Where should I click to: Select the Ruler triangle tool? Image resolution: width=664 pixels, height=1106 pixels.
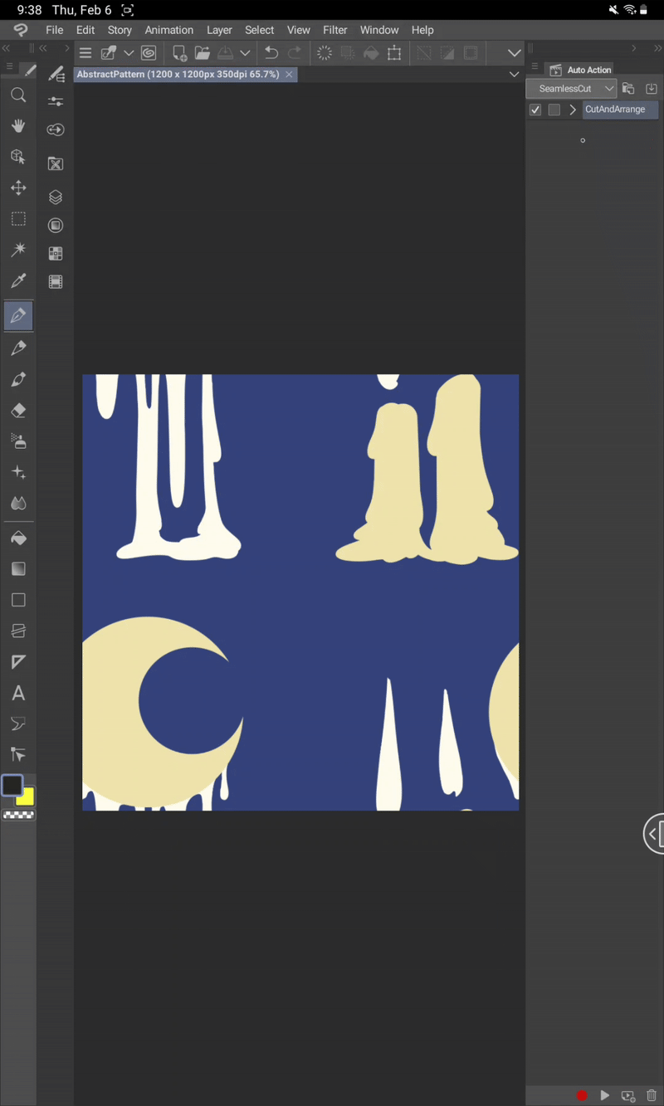click(18, 662)
